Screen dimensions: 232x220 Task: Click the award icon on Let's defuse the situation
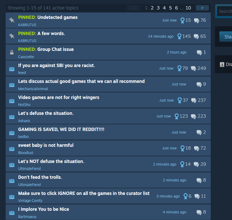click(177, 116)
